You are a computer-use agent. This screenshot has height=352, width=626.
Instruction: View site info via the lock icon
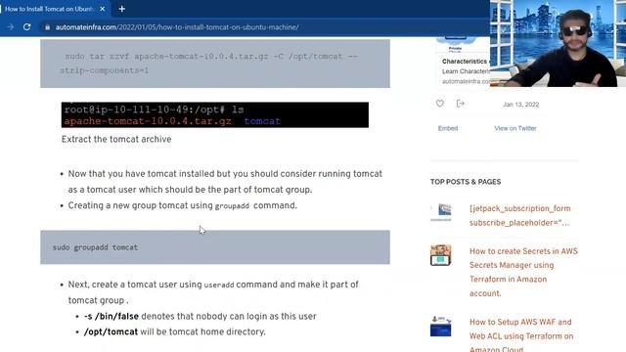point(48,27)
